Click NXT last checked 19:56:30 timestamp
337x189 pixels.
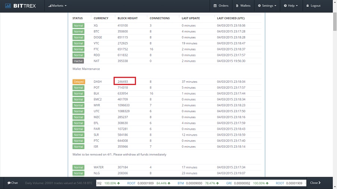pyautogui.click(x=231, y=61)
